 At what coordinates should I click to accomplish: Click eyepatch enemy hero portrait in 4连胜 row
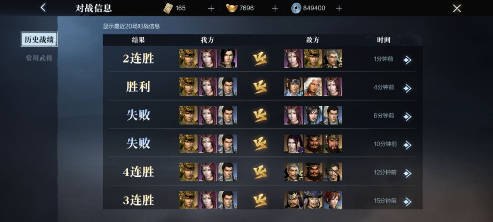point(333,172)
